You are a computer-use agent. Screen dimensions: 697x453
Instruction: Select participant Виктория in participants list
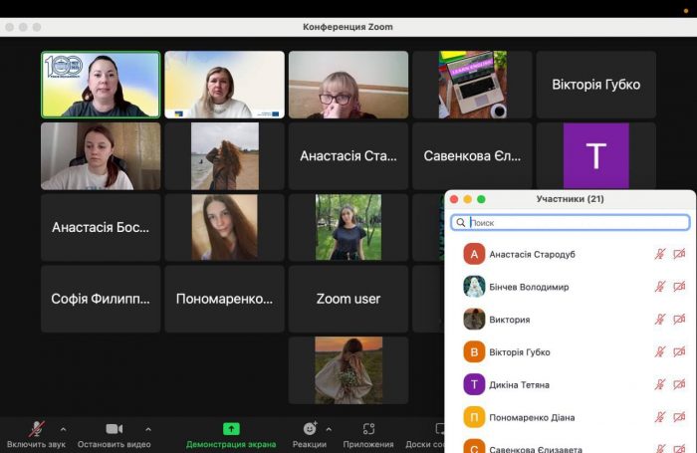pyautogui.click(x=510, y=320)
